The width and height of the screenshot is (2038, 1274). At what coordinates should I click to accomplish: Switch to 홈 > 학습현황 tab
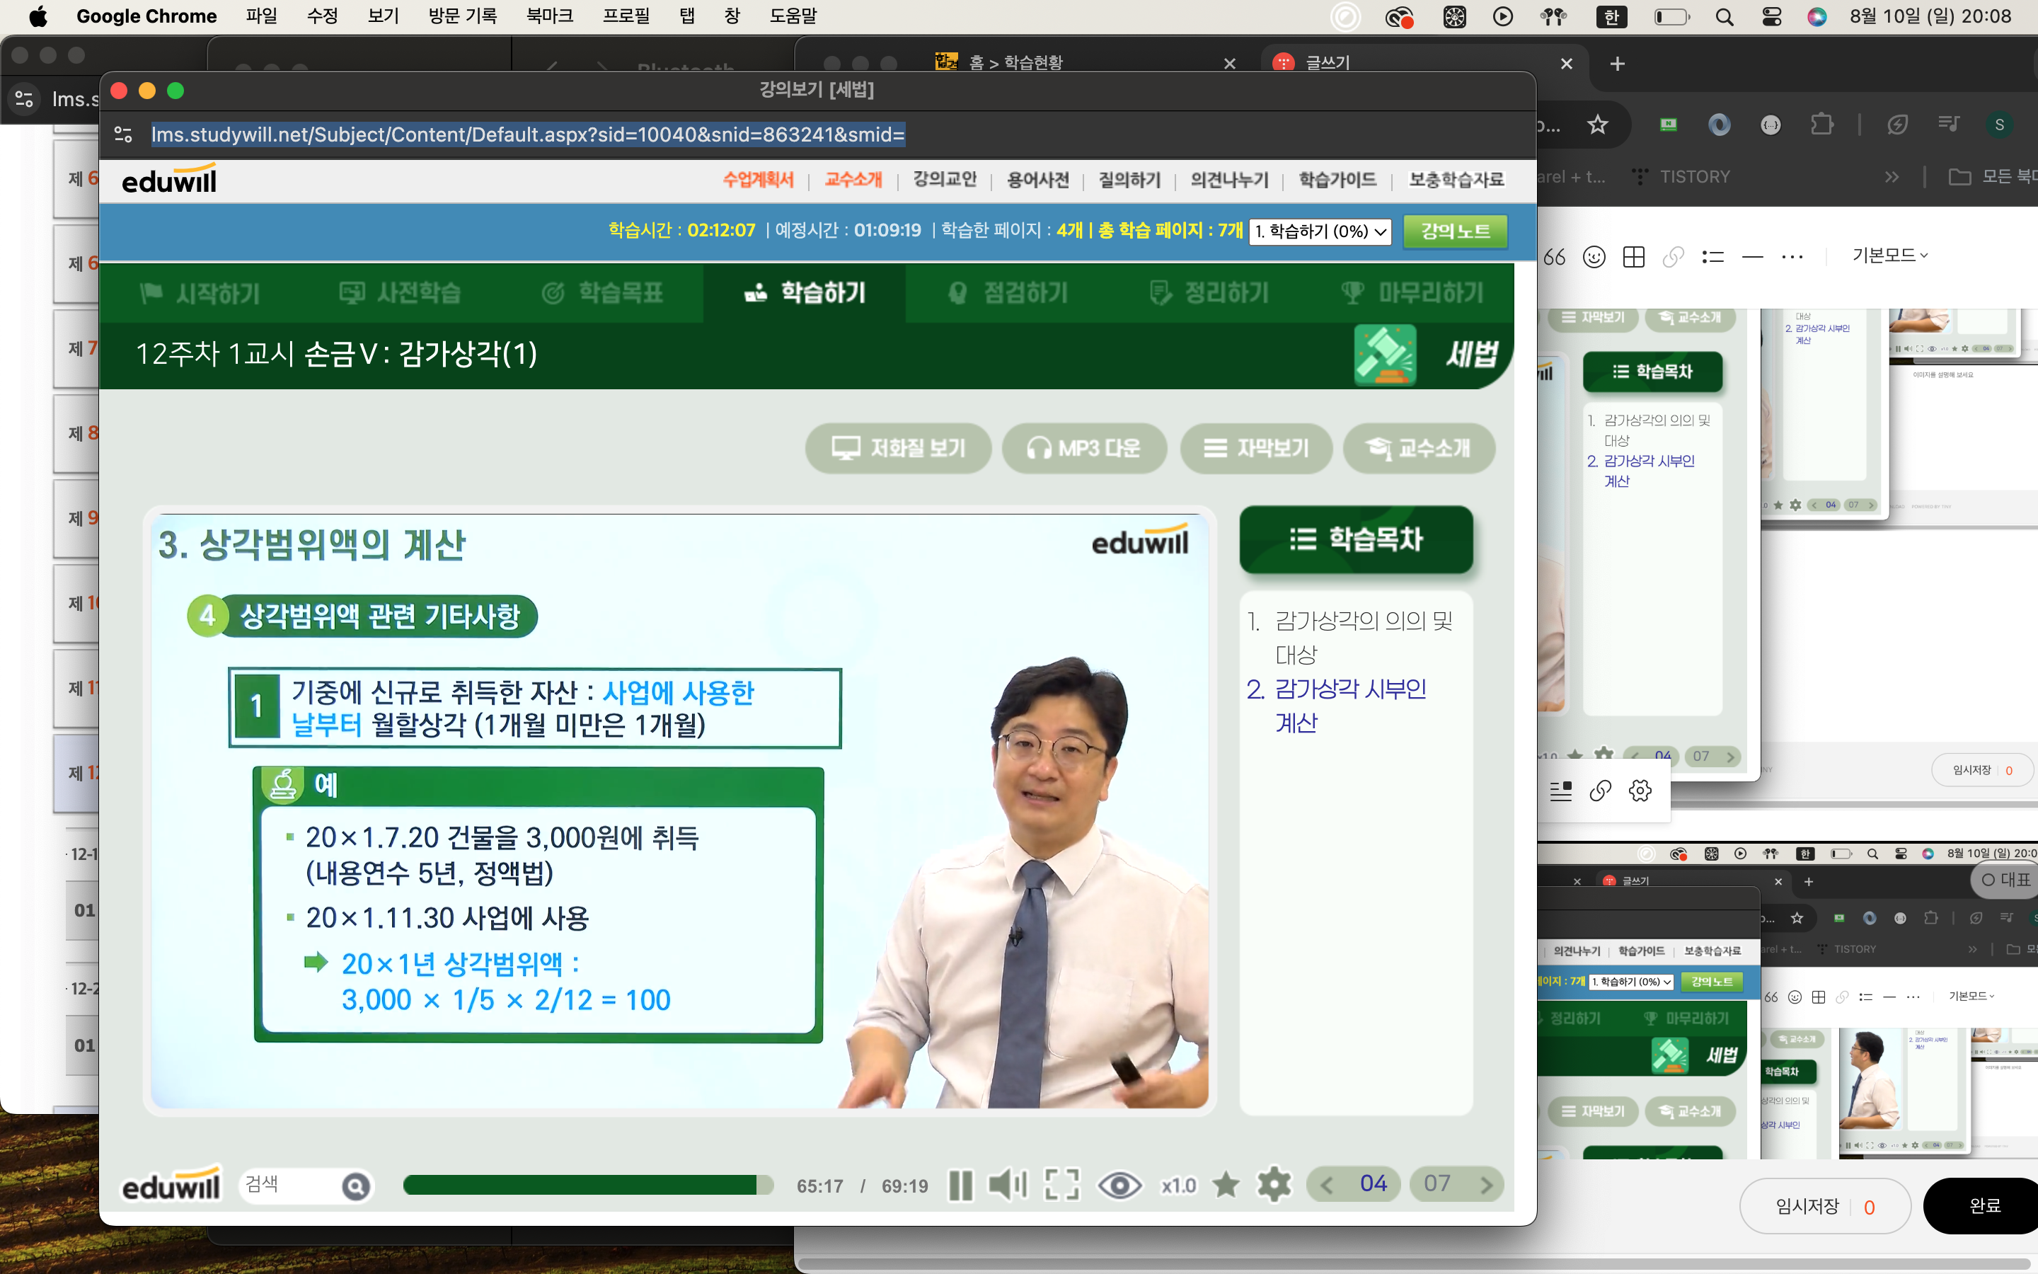click(1015, 62)
